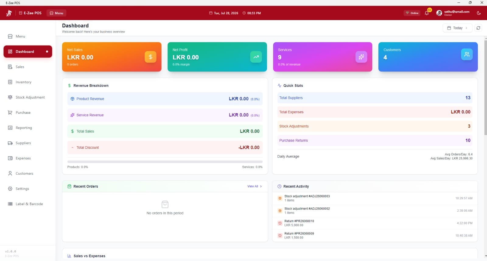Screen dimensions: 487x261
Task: Click the trending arrow icon on Net Profit card
Action: 256,57
